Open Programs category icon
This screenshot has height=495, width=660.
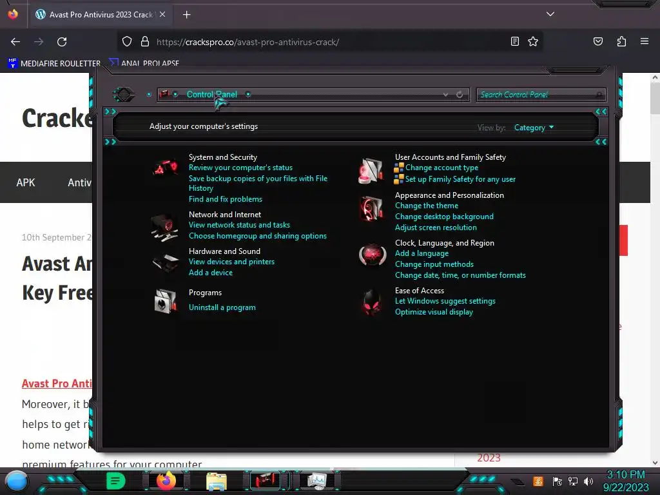pos(166,301)
